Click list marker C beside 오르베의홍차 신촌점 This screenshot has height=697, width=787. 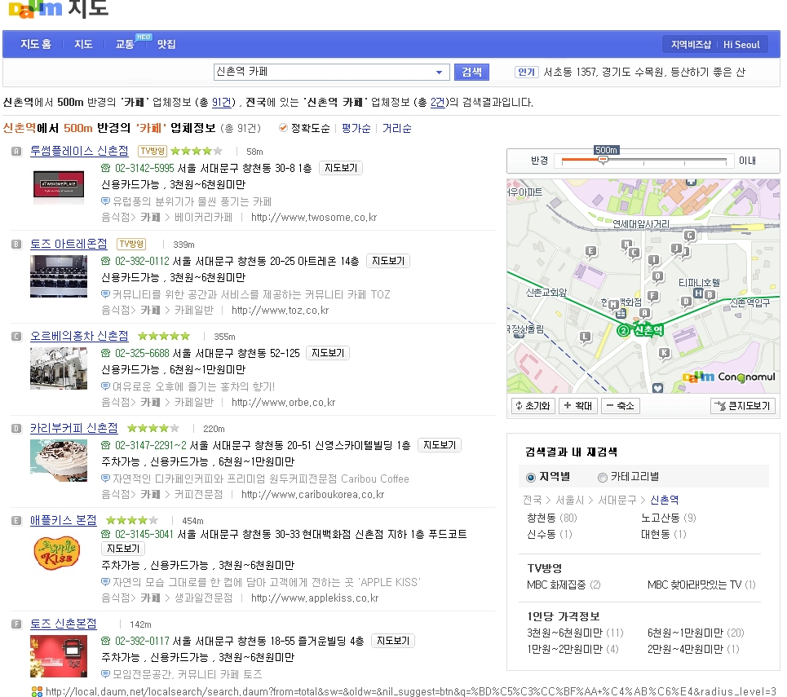(x=16, y=336)
